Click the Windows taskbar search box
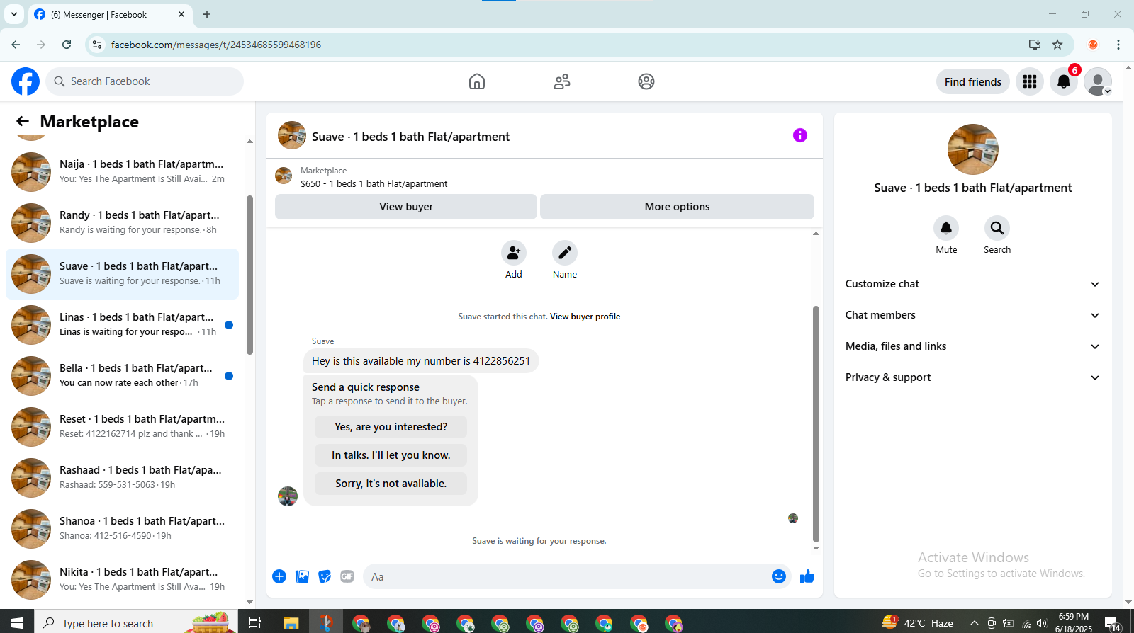This screenshot has width=1134, height=633. (136, 623)
